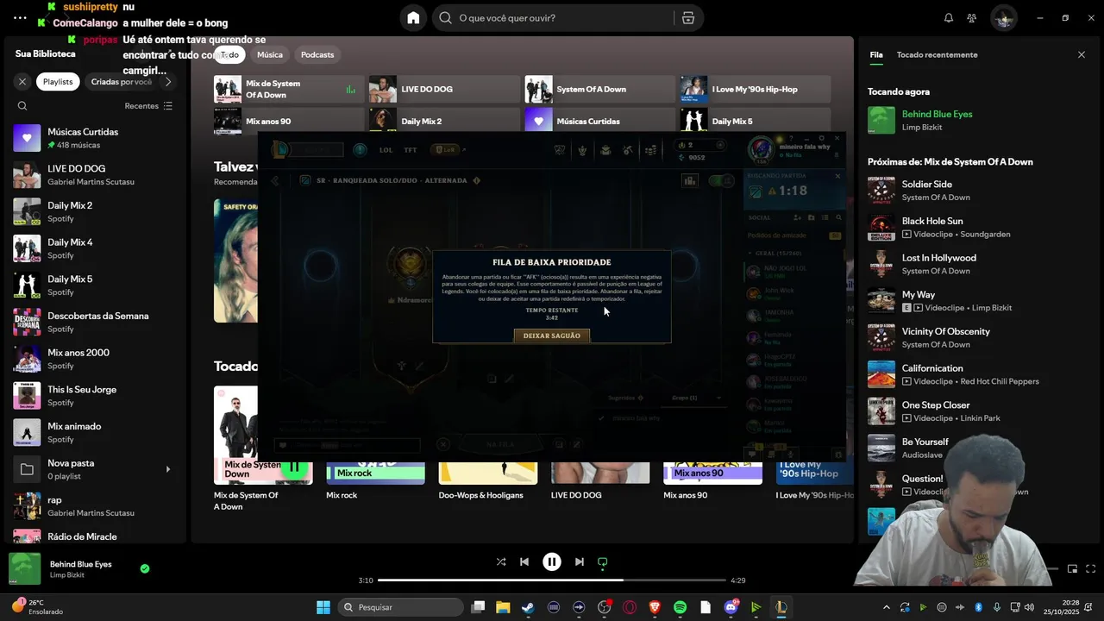Open the Daily Mix 2 shortcut card
The width and height of the screenshot is (1104, 621).
coord(444,122)
